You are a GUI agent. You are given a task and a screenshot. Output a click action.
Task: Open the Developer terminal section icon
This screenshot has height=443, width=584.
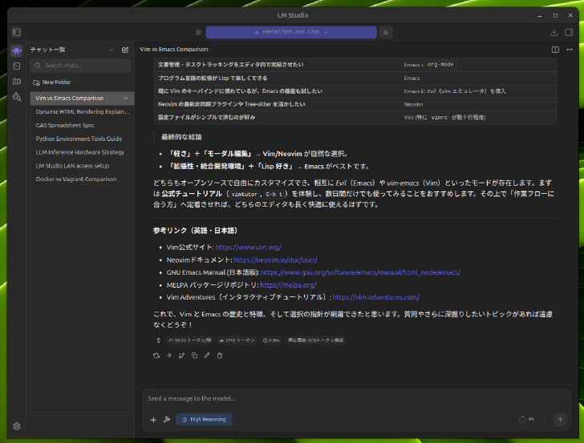16,66
